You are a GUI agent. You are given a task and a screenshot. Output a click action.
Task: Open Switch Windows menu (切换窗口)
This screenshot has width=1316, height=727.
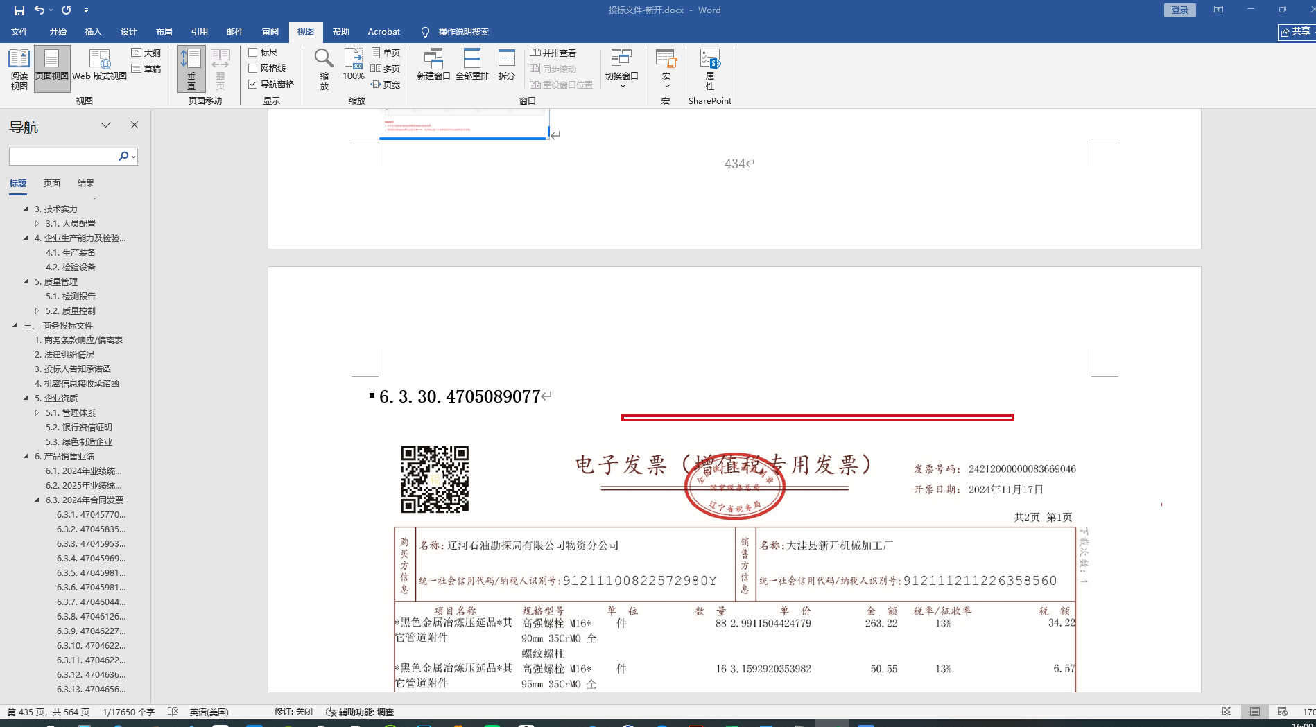pyautogui.click(x=622, y=68)
